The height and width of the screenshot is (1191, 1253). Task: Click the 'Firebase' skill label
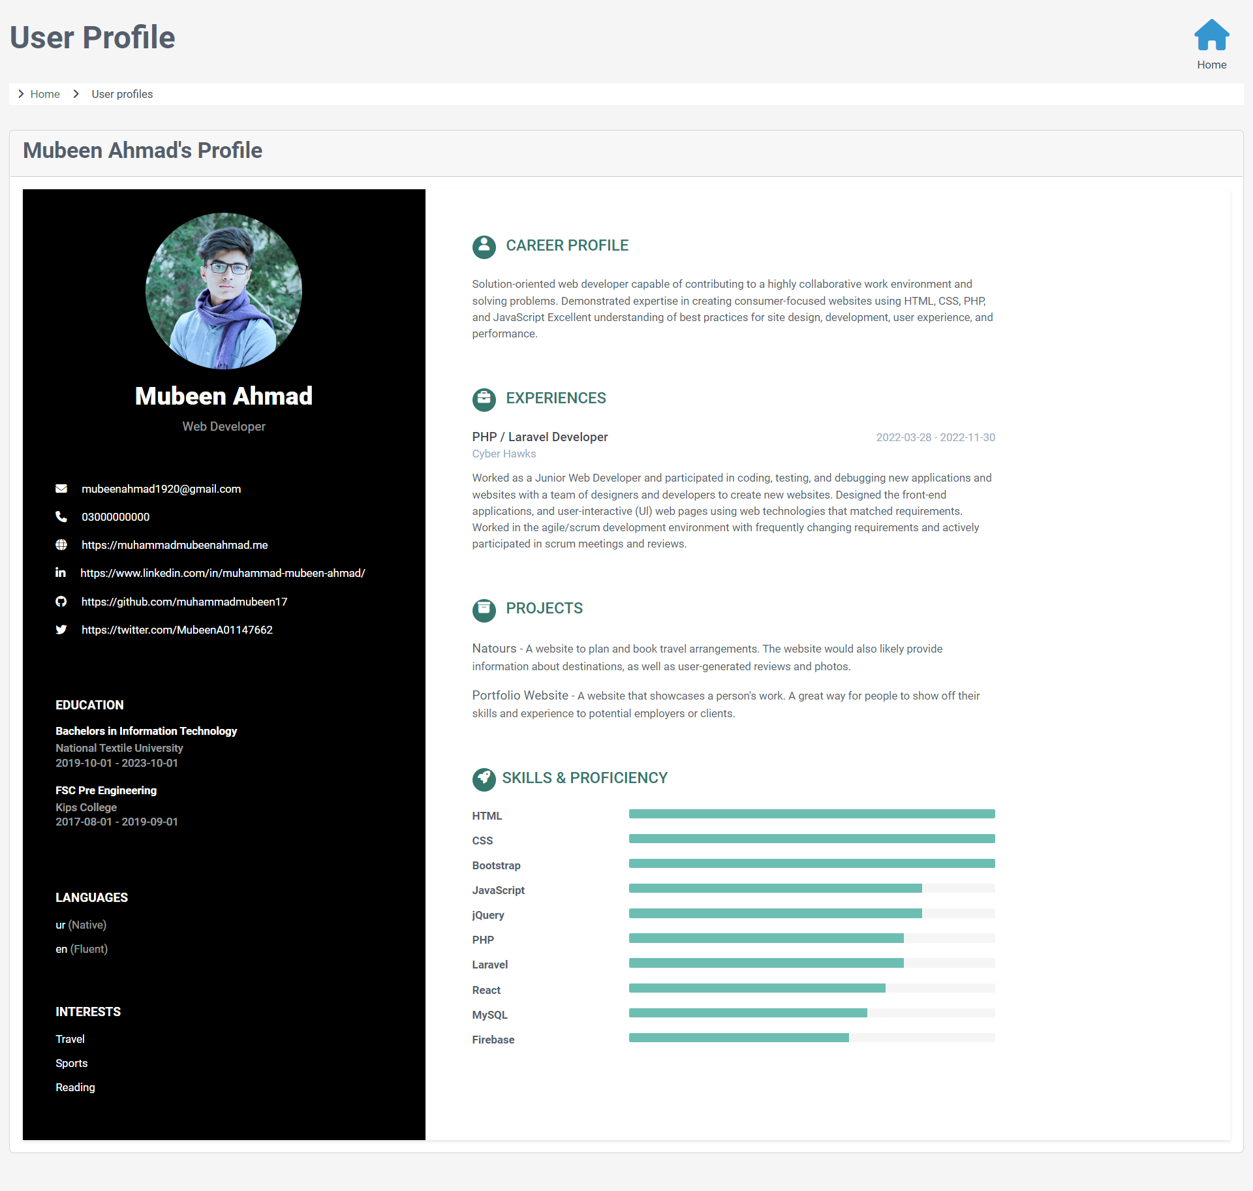[493, 1040]
